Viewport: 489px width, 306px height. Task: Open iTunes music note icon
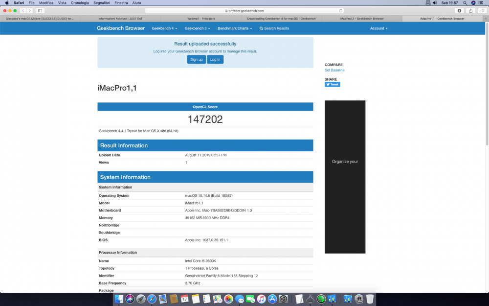(x=261, y=299)
